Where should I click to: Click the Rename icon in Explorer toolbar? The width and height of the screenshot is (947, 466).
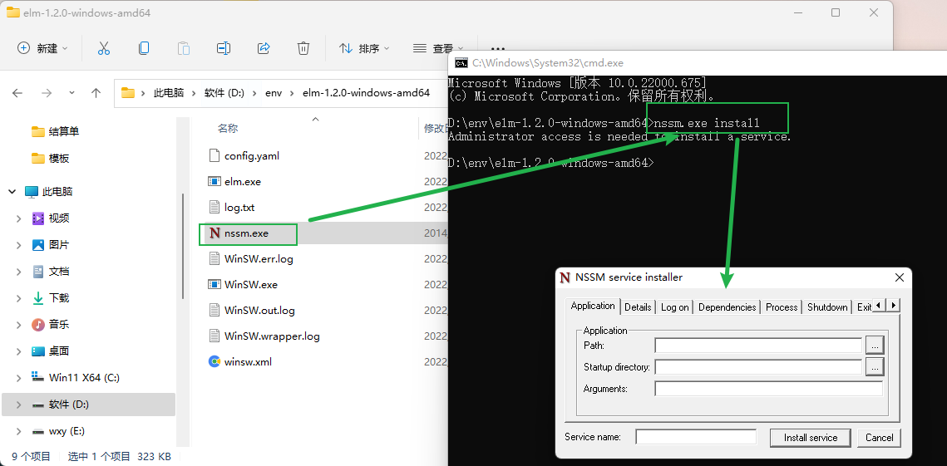click(x=224, y=48)
